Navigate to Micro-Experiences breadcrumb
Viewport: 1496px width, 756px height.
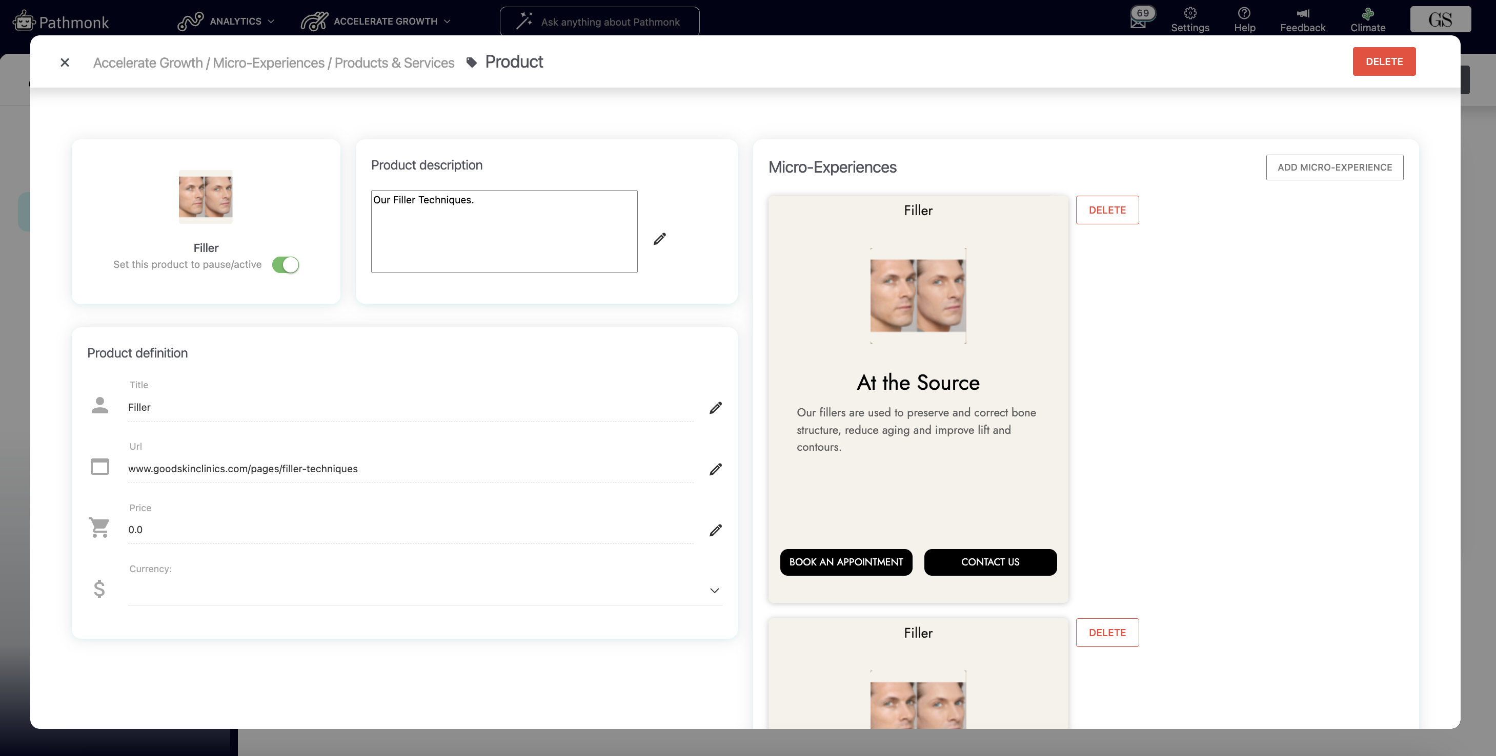click(x=268, y=62)
